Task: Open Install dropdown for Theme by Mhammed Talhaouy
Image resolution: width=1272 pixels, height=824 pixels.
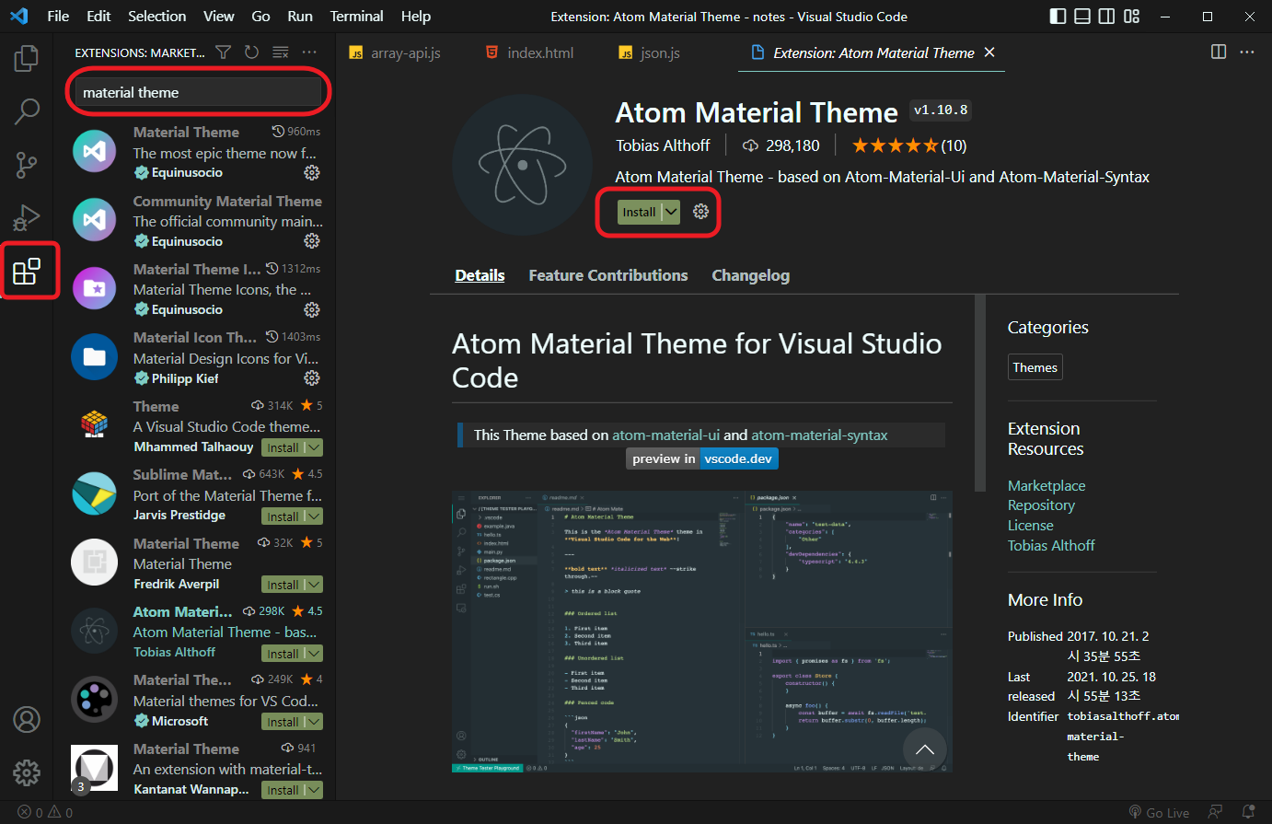Action: [x=314, y=447]
